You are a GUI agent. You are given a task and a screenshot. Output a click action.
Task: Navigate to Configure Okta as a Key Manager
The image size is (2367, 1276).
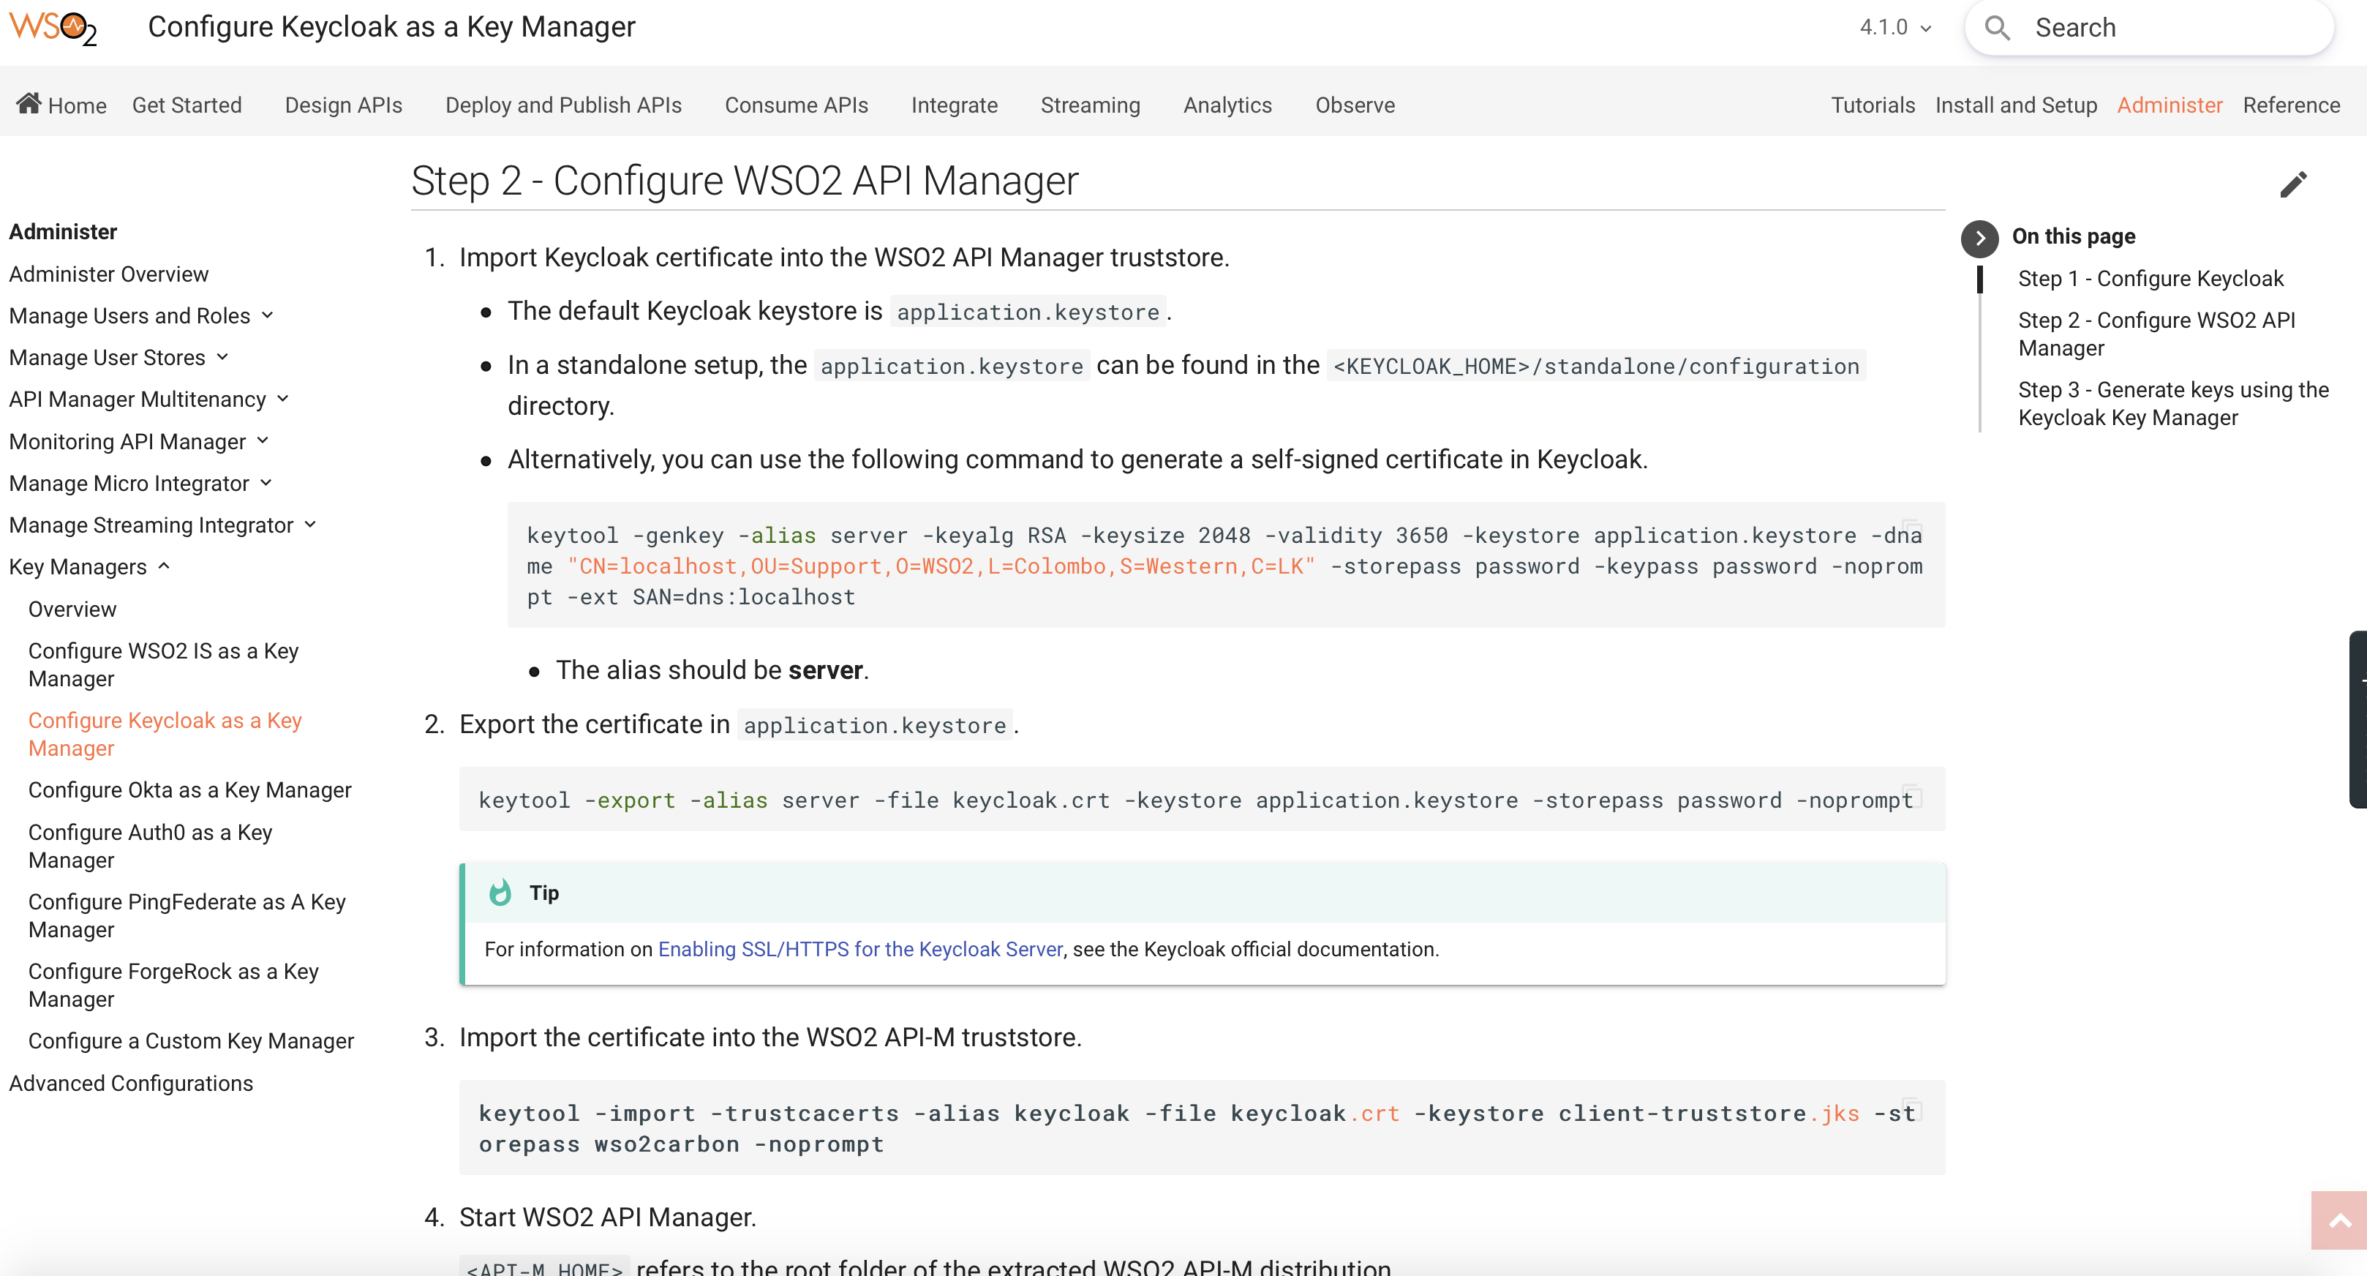[189, 789]
